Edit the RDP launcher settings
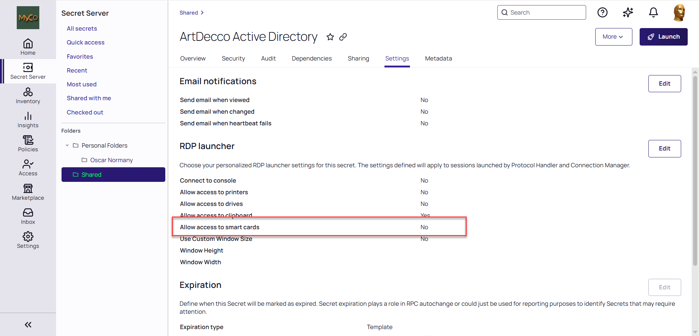The width and height of the screenshot is (699, 336). click(664, 149)
